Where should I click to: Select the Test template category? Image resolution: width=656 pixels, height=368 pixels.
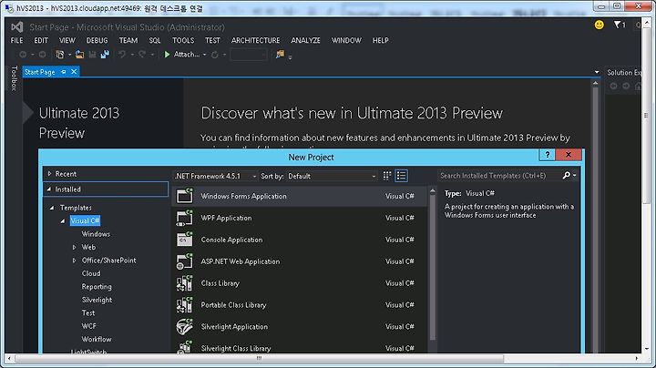88,312
